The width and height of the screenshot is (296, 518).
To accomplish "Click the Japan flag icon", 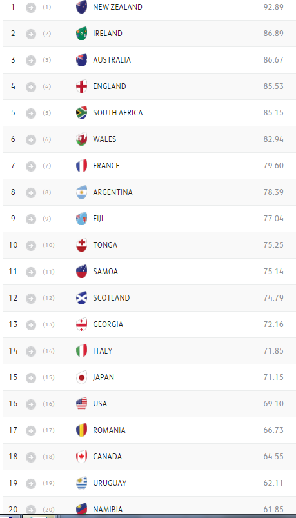I will pos(82,377).
